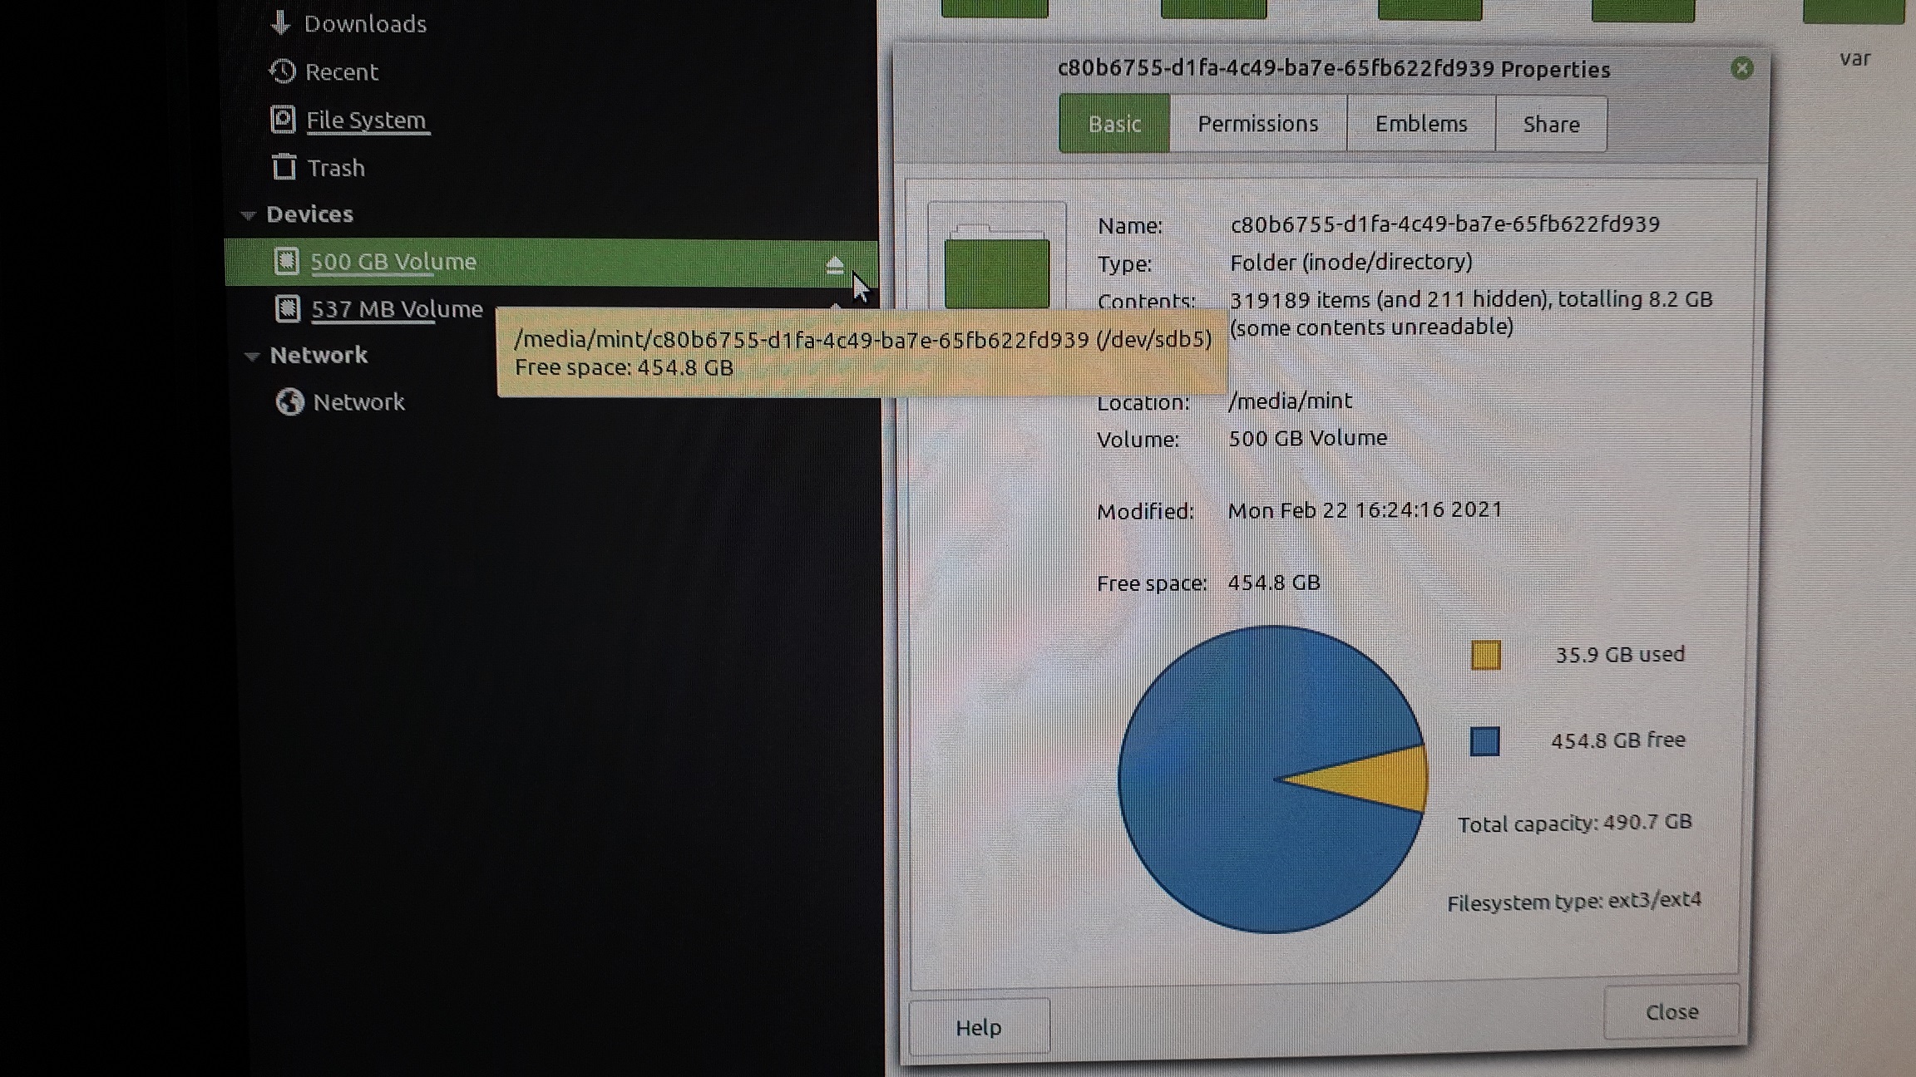
Task: Open Trash via its bin icon
Action: tap(284, 167)
